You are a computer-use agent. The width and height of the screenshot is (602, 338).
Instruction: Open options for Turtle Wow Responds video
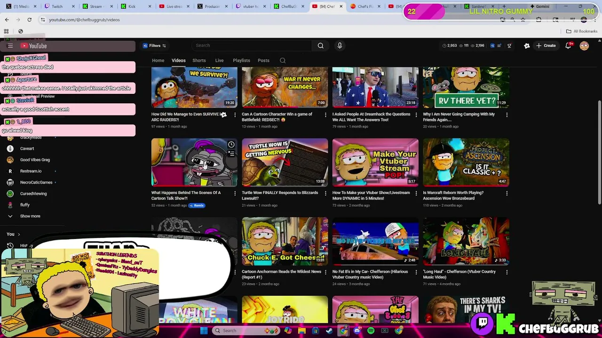click(325, 193)
